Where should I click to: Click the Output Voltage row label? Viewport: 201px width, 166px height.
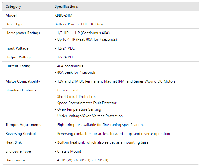[x=18, y=57]
